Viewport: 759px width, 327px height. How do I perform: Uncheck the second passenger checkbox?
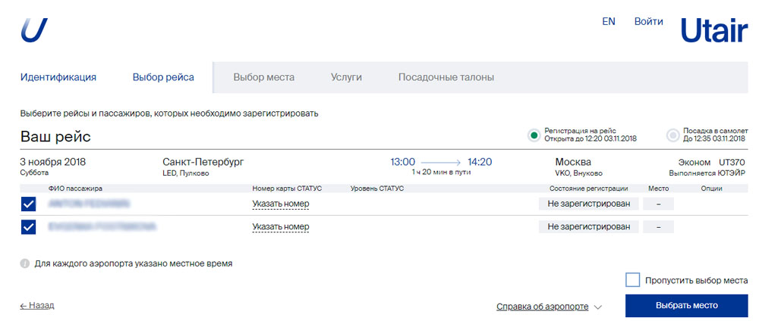pyautogui.click(x=29, y=226)
